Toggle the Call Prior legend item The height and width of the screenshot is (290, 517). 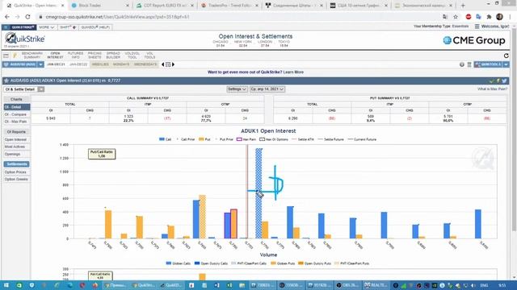coord(186,139)
